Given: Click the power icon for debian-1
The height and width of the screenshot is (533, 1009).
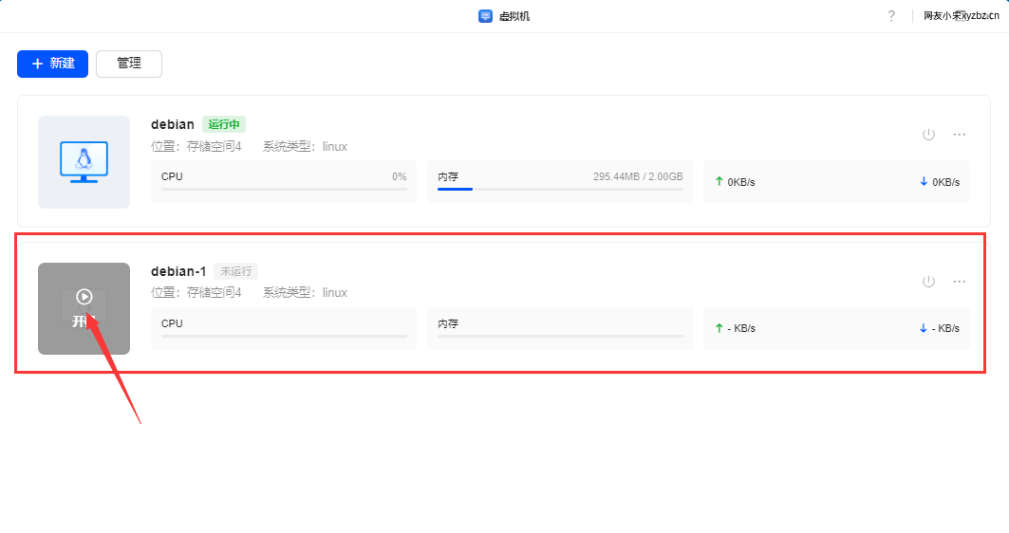Looking at the screenshot, I should pos(928,282).
